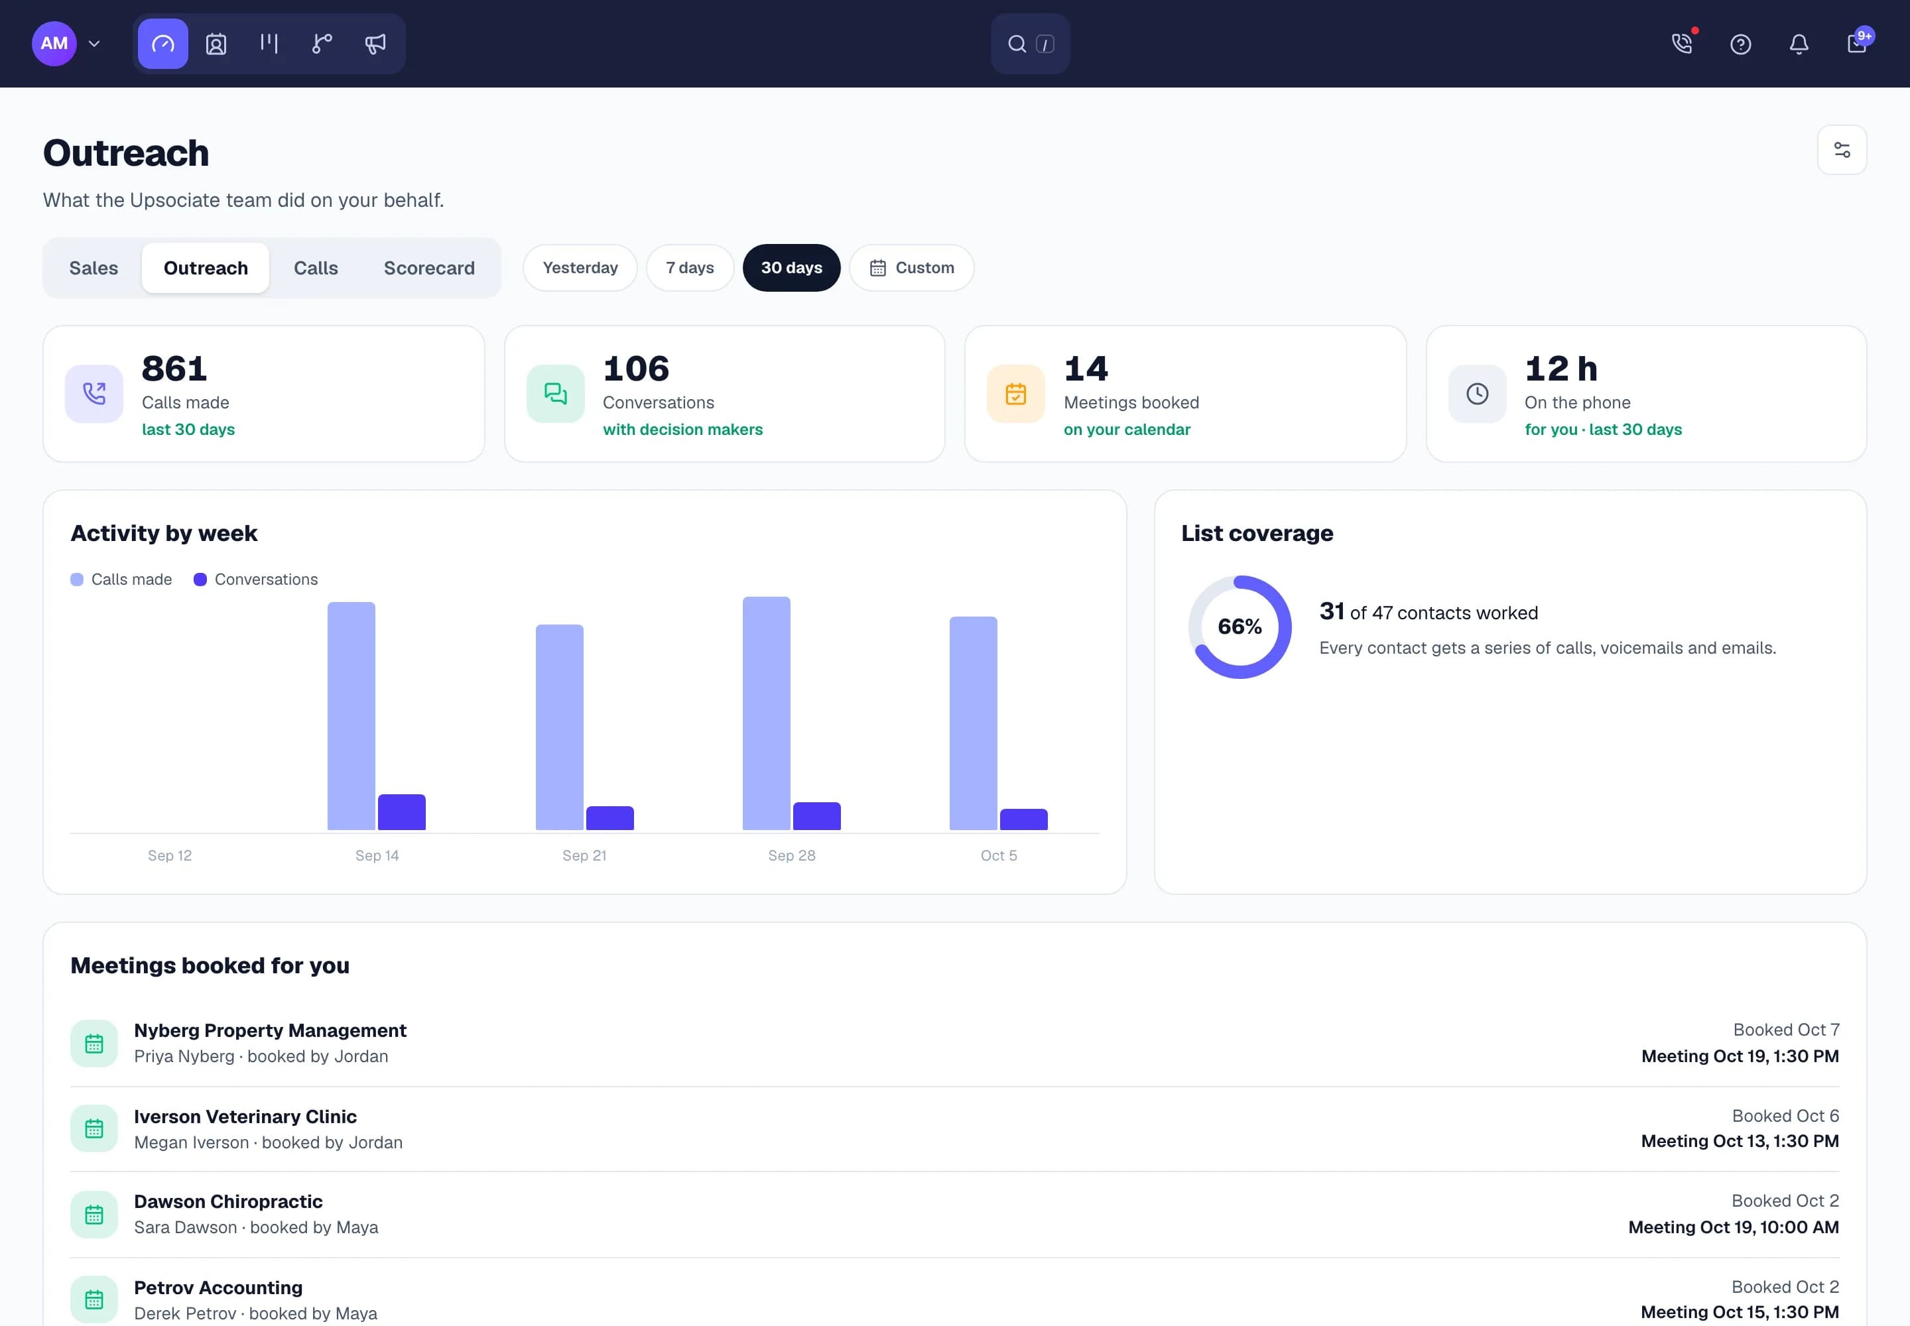Expand the AM account menu chevron
Screen dimensions: 1910x1326
94,43
